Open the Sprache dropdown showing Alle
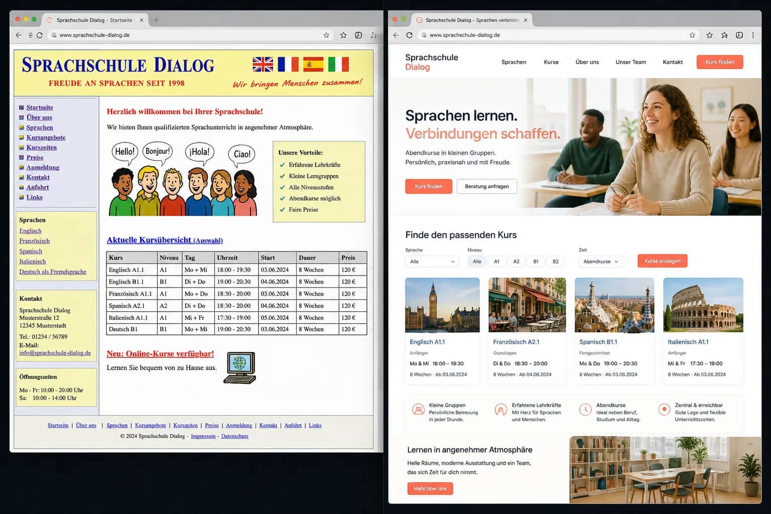Viewport: 771px width, 514px height. click(x=432, y=262)
